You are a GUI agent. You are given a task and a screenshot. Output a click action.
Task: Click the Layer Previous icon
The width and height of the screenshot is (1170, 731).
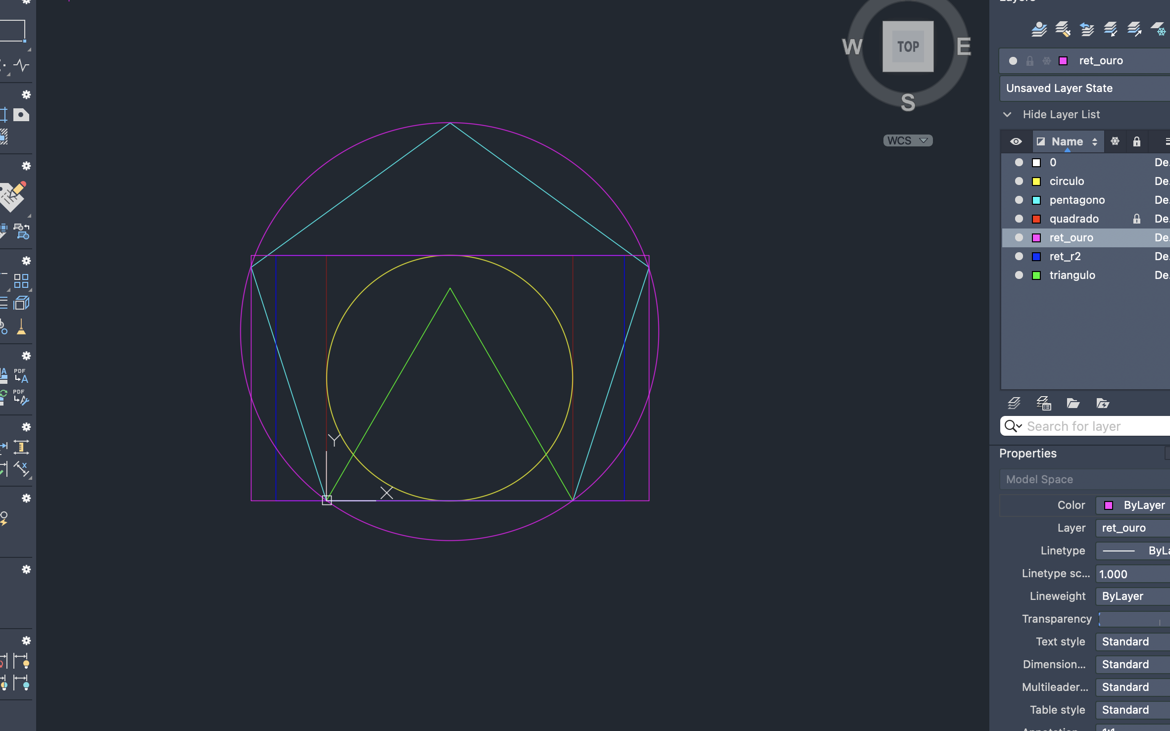point(1087,30)
